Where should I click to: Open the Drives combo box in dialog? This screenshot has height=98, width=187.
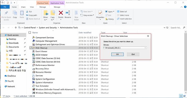coord(125,48)
